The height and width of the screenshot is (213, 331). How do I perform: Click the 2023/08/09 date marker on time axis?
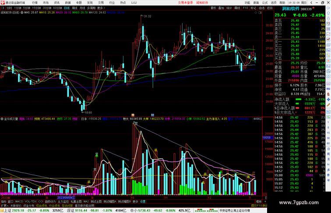66,198
